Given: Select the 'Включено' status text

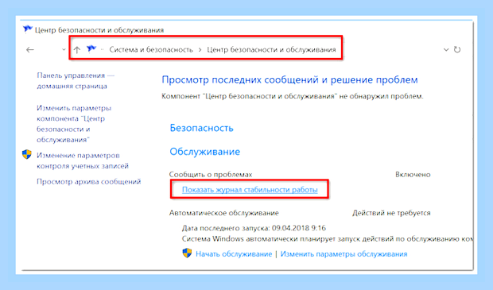Looking at the screenshot, I should (x=413, y=174).
